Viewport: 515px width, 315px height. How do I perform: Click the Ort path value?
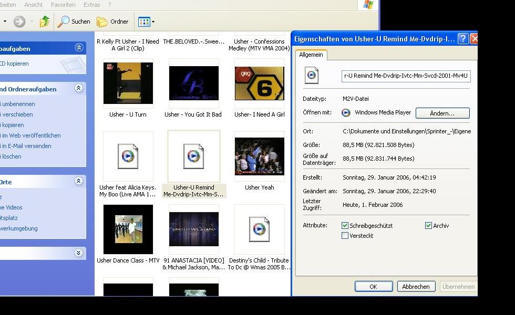click(407, 131)
